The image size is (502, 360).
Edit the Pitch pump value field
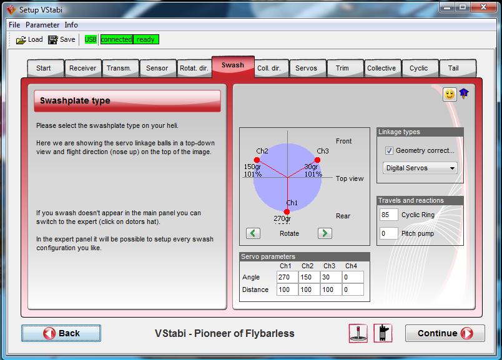pyautogui.click(x=388, y=233)
